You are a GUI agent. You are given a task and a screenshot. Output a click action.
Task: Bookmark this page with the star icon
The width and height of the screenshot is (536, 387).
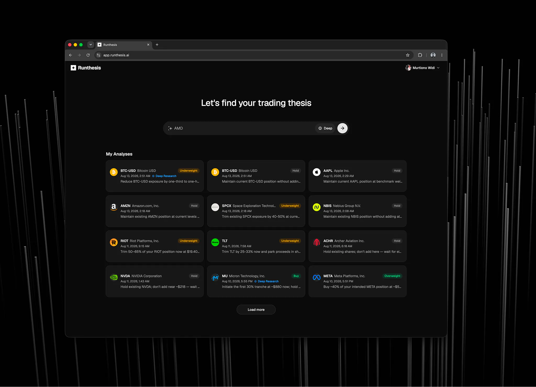point(407,55)
